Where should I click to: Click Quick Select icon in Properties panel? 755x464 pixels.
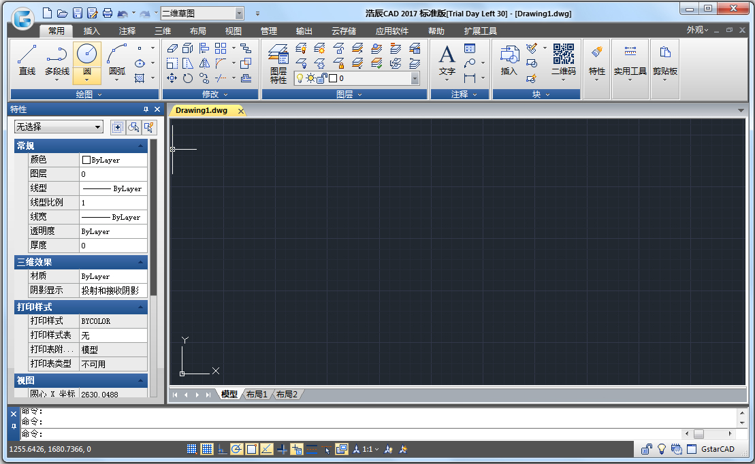point(149,127)
